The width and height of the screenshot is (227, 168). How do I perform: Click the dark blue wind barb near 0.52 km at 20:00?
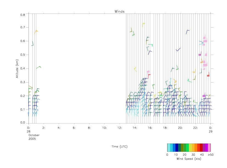[178, 49]
